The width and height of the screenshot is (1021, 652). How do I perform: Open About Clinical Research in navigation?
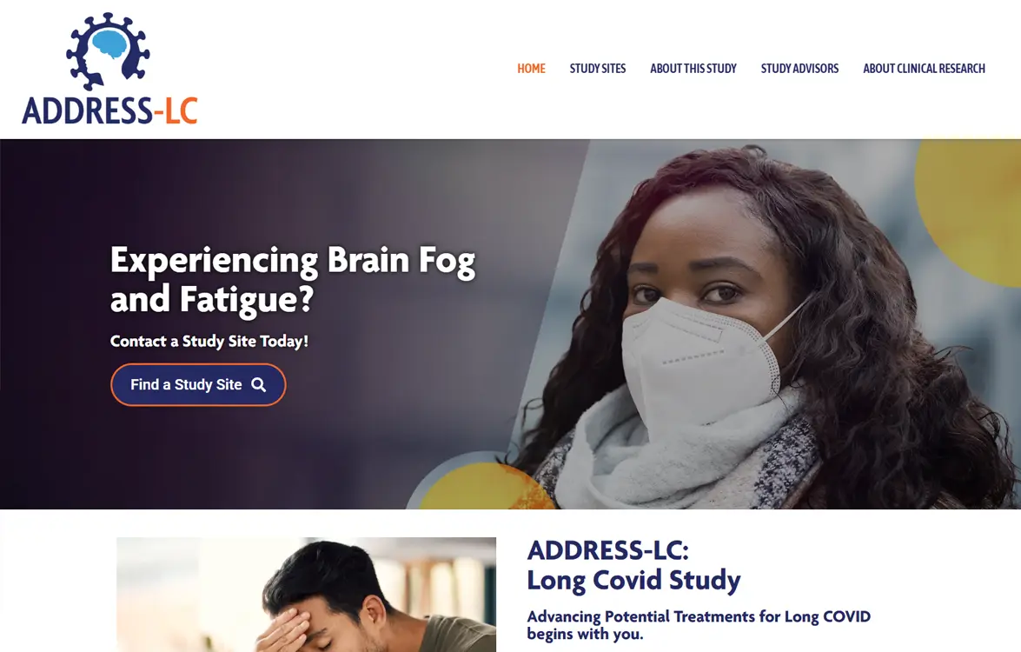(924, 69)
